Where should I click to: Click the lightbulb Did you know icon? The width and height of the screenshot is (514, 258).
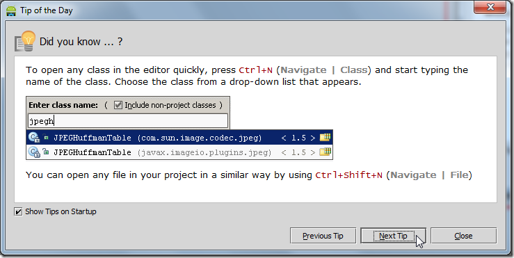click(x=25, y=41)
